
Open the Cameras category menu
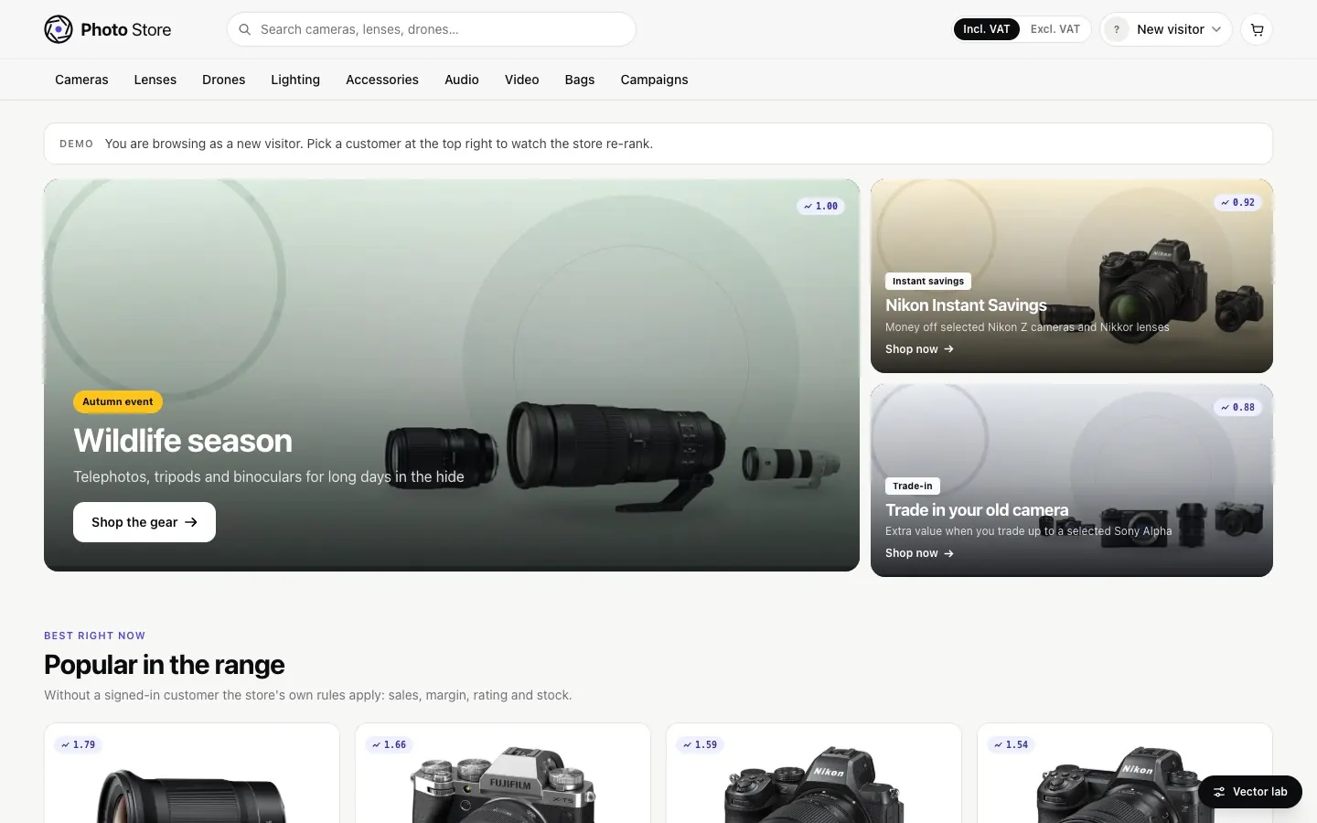point(81,80)
